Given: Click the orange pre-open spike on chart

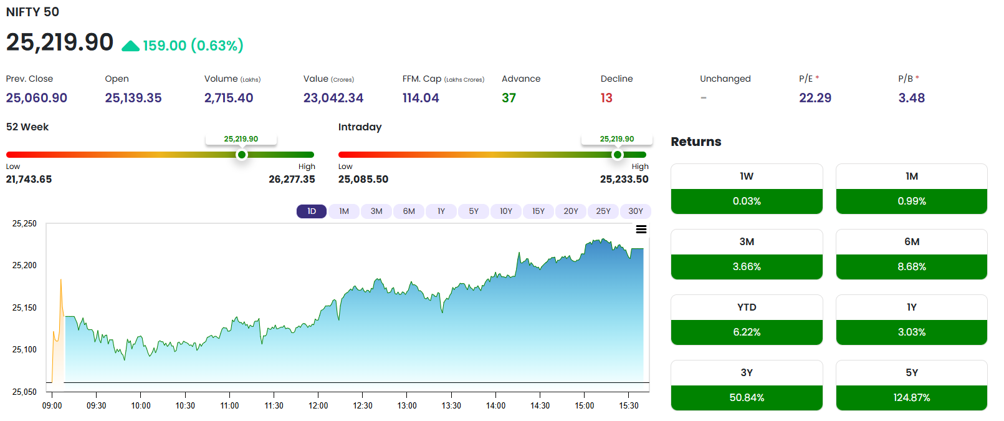Looking at the screenshot, I should coord(59,331).
